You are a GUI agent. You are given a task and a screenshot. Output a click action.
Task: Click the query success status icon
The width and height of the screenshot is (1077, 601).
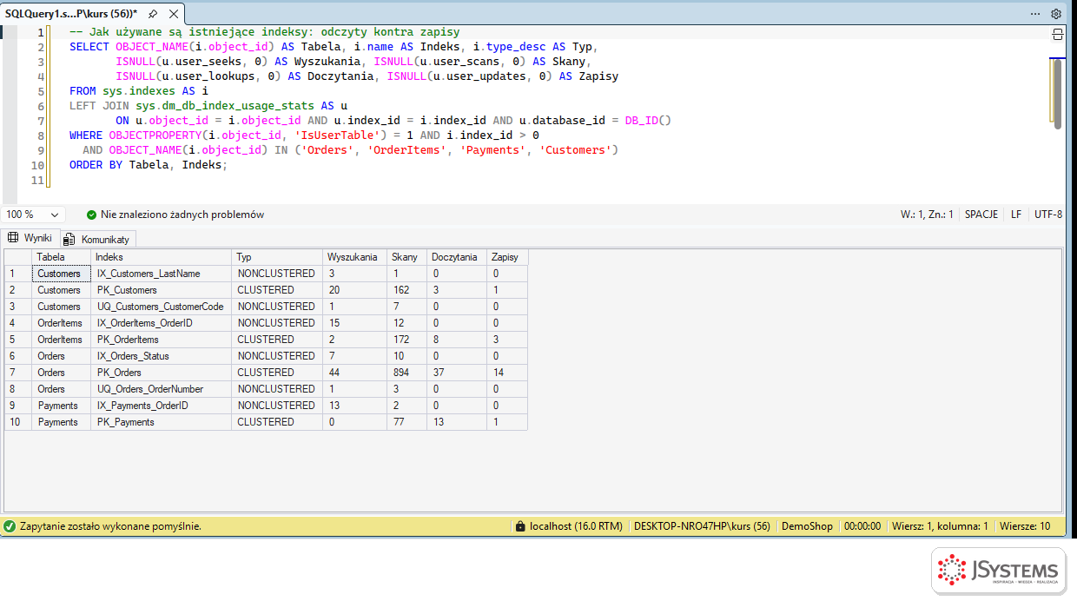pos(10,526)
